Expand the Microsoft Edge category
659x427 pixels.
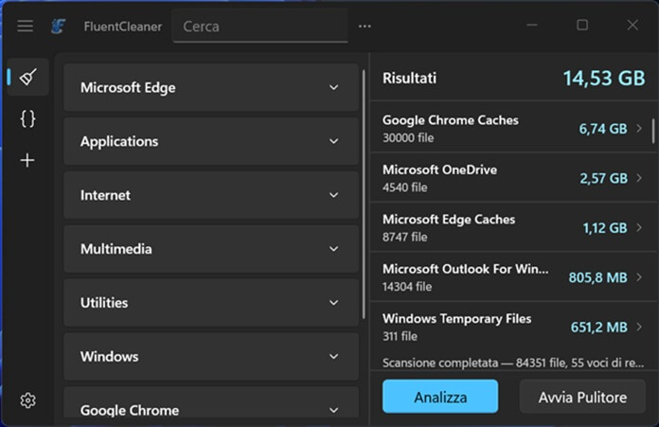click(x=211, y=87)
